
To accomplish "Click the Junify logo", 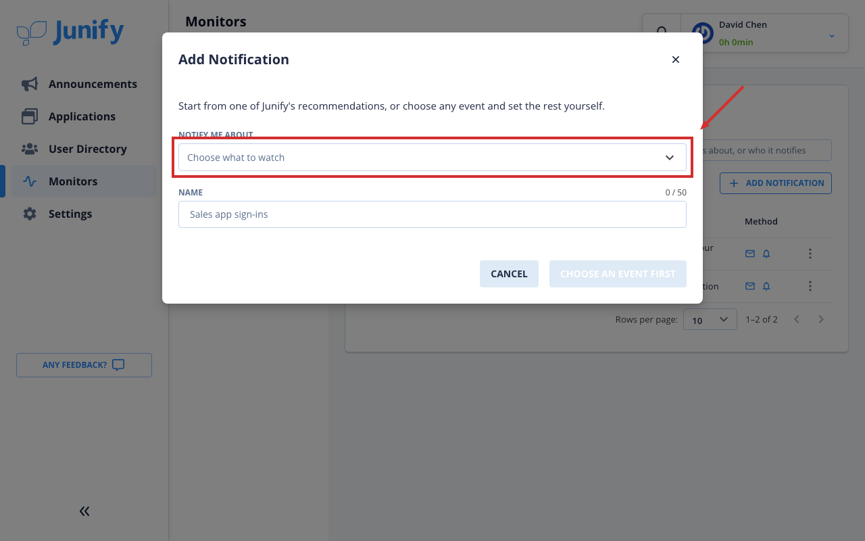I will 70,32.
